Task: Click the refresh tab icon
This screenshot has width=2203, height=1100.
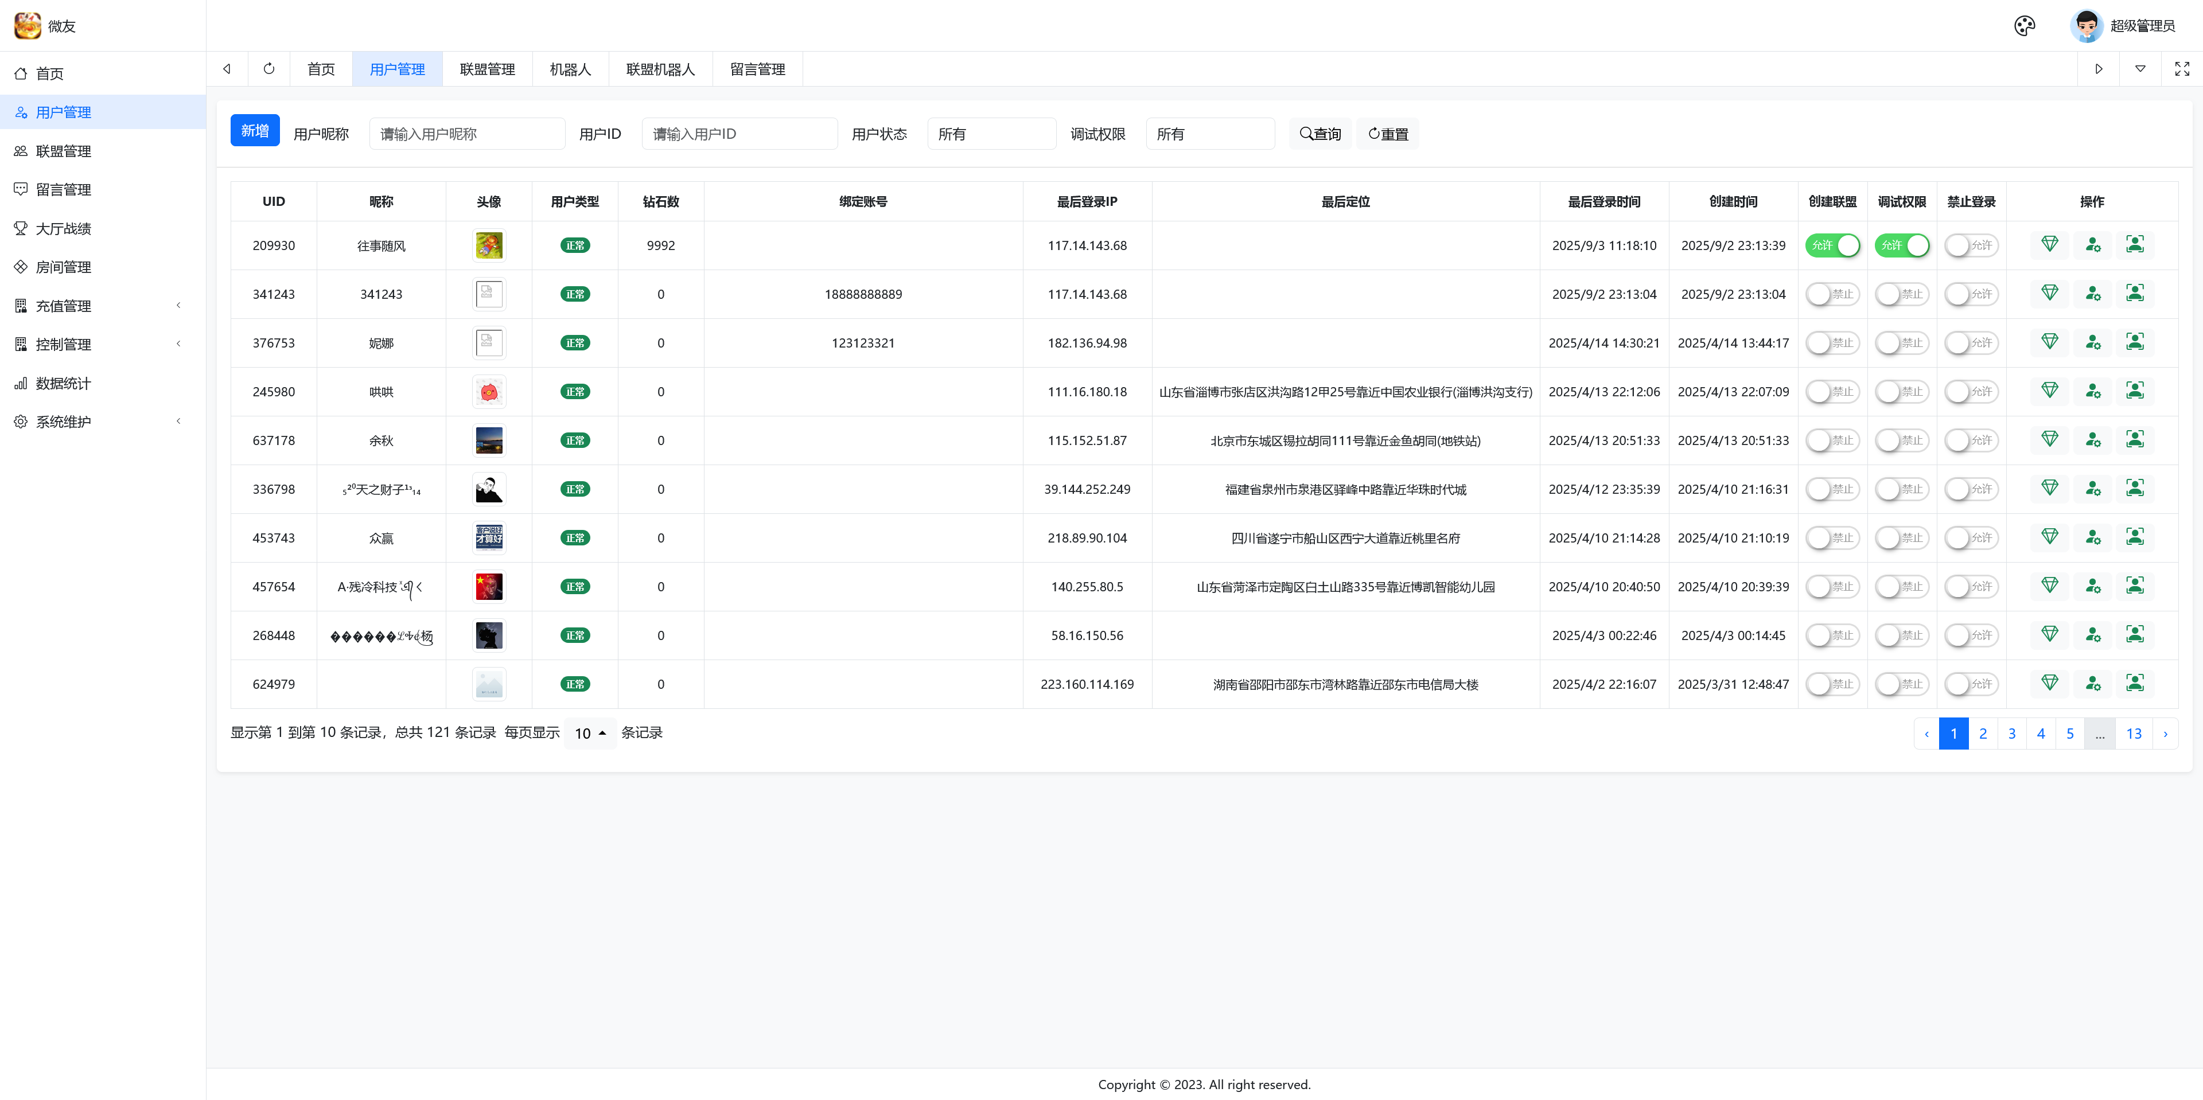Action: [268, 69]
